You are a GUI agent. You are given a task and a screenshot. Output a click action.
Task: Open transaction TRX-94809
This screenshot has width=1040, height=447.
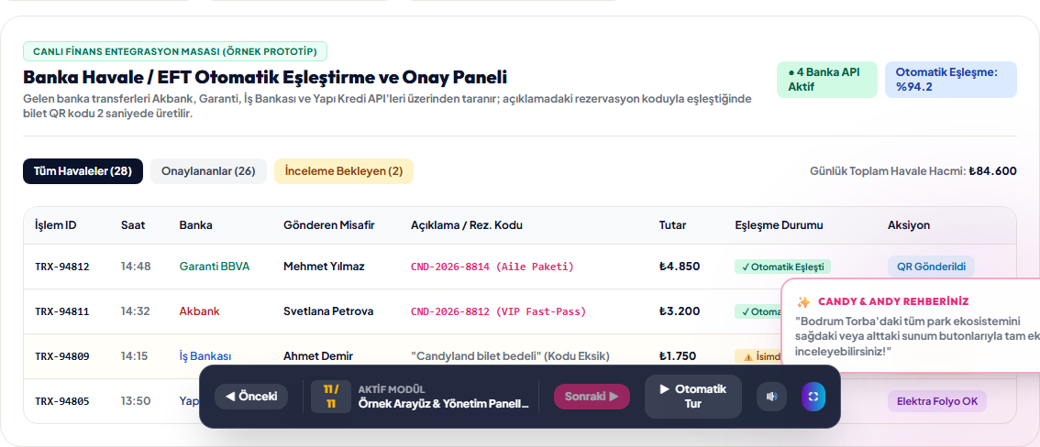(x=62, y=356)
